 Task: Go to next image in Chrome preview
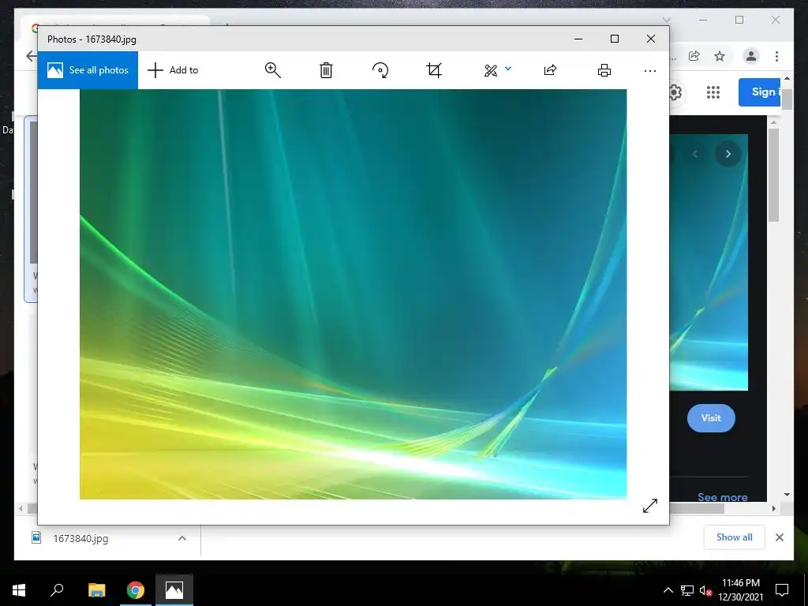pos(728,154)
